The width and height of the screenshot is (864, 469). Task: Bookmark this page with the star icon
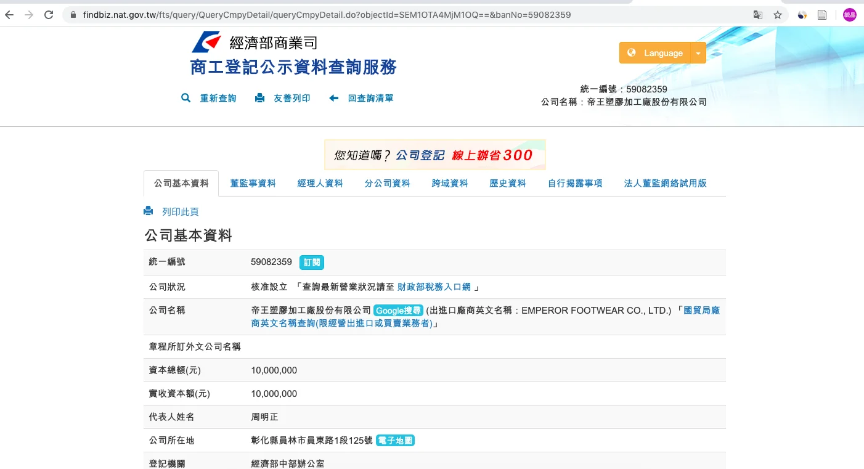778,15
